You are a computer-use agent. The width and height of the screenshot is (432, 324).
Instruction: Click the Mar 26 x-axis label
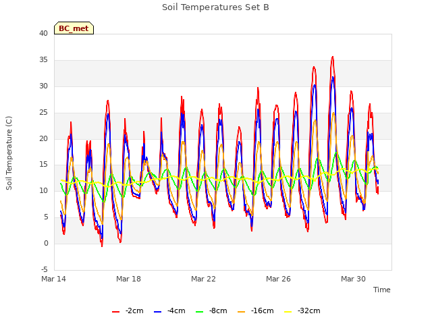pyautogui.click(x=278, y=279)
